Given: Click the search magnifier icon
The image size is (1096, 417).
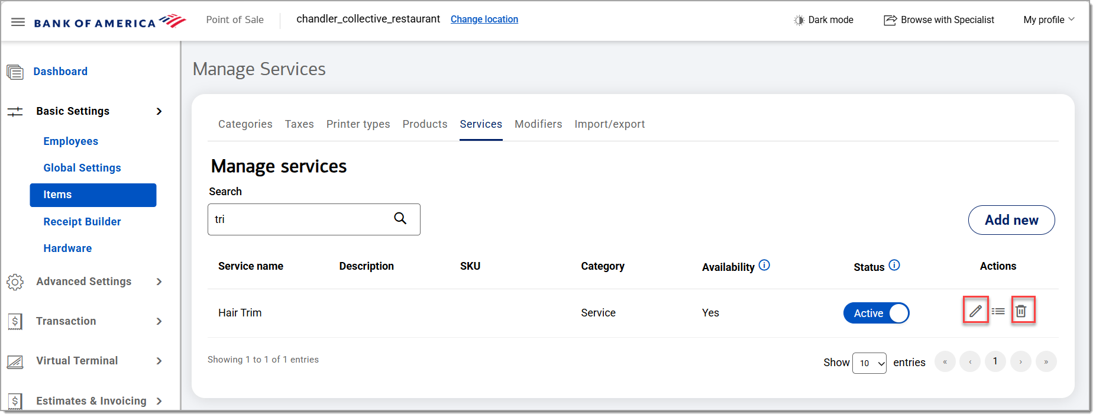Looking at the screenshot, I should [400, 219].
